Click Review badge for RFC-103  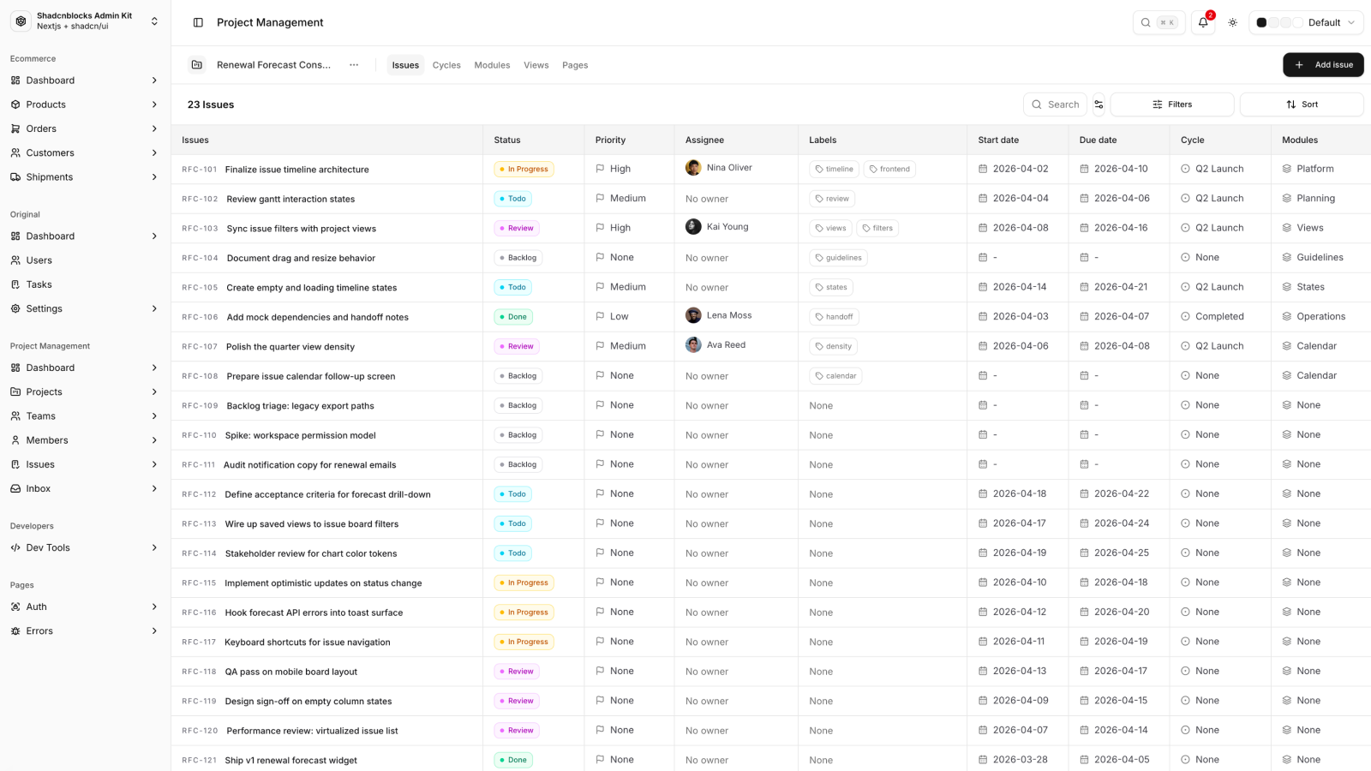coord(517,228)
